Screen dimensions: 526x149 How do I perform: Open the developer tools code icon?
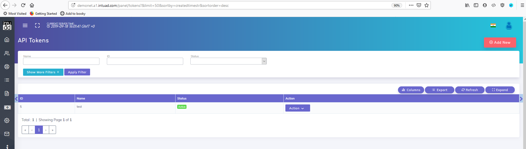[x=494, y=5]
